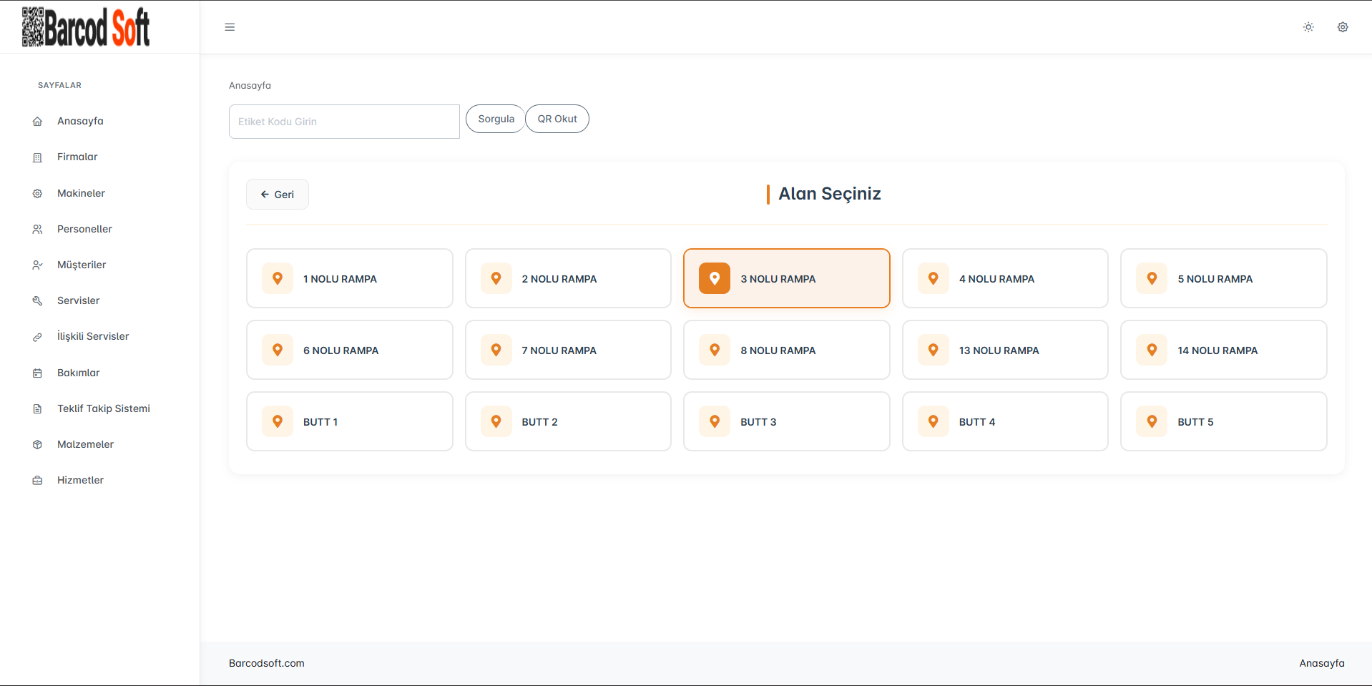Click the Barcod Soft logo
The image size is (1372, 686).
pyautogui.click(x=86, y=27)
